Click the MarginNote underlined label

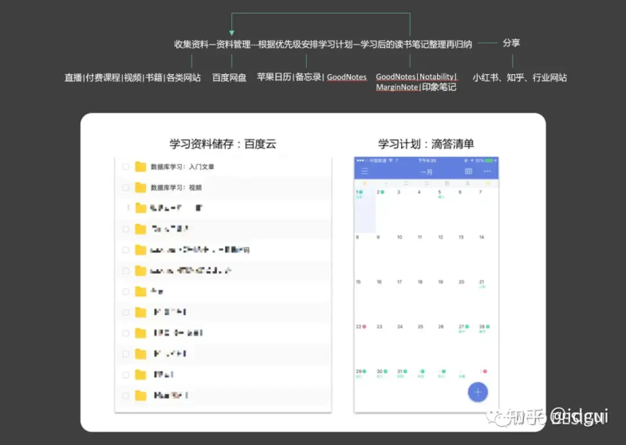pos(396,88)
